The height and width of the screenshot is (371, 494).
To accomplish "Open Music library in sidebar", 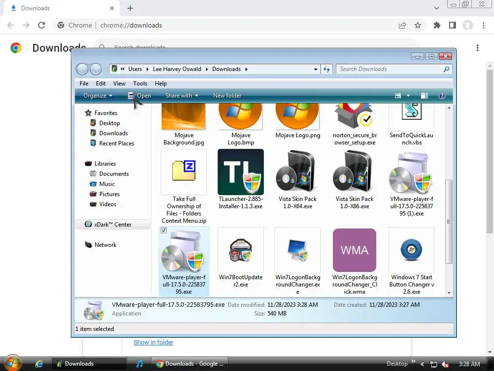I will [107, 184].
